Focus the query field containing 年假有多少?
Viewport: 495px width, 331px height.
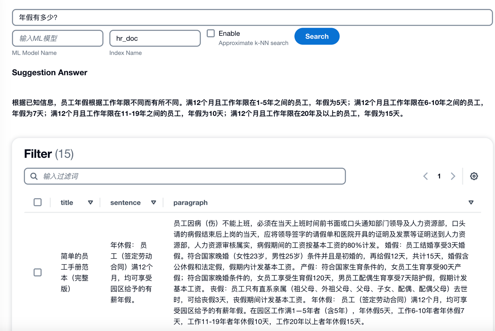pos(253,18)
